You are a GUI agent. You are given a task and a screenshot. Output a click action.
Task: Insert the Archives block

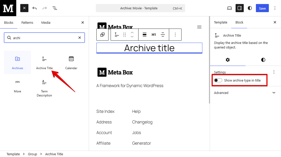tap(17, 62)
